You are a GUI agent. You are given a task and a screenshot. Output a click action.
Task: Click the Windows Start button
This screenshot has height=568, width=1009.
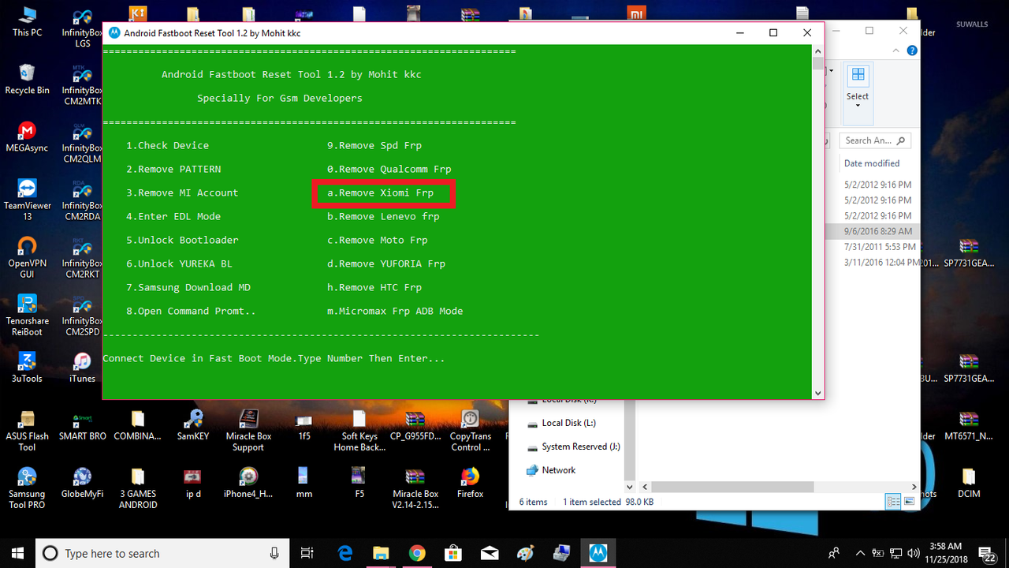[17, 553]
